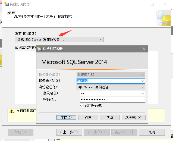Open the login name (登录名) dropdown

point(142,93)
